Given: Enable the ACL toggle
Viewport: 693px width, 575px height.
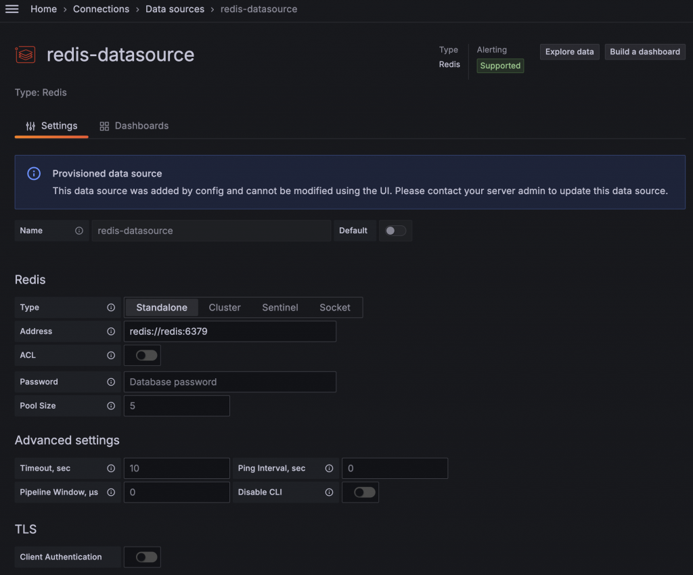Looking at the screenshot, I should [146, 355].
